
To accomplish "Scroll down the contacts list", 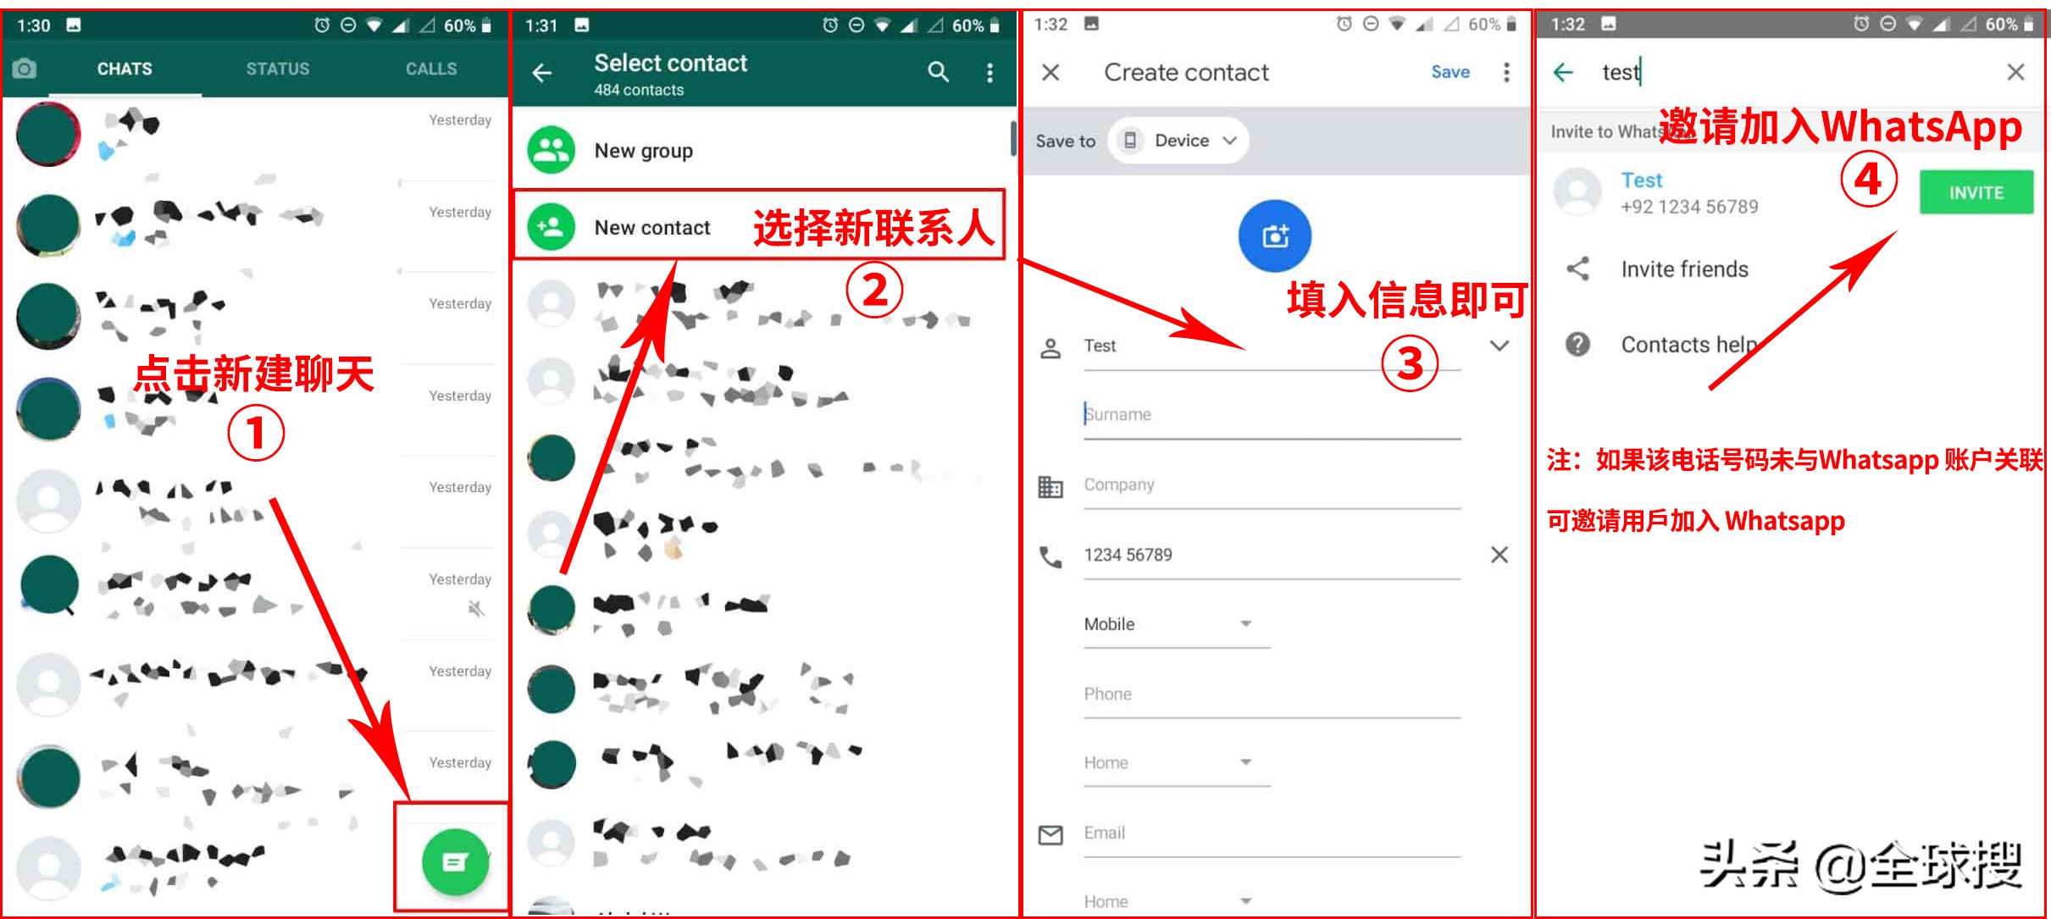I will tap(769, 589).
